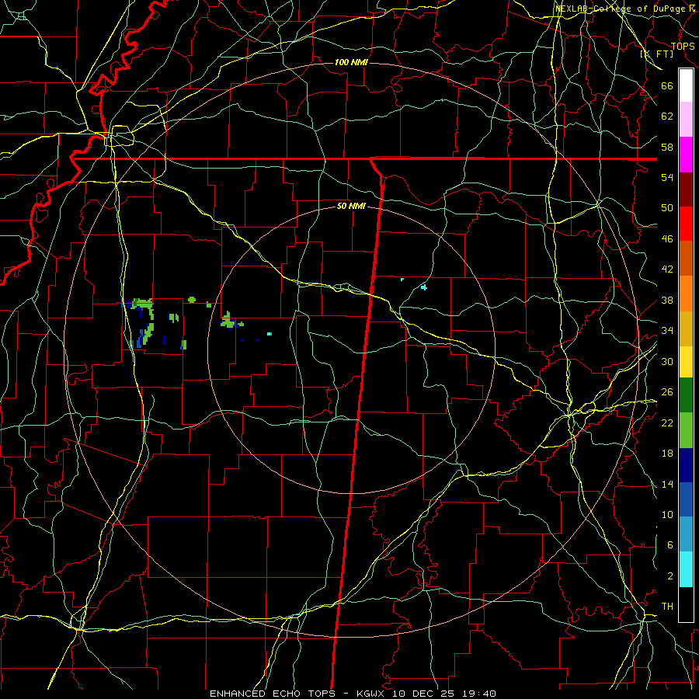Click the "TOPS" legend title
This screenshot has height=699, width=699.
coord(683,47)
